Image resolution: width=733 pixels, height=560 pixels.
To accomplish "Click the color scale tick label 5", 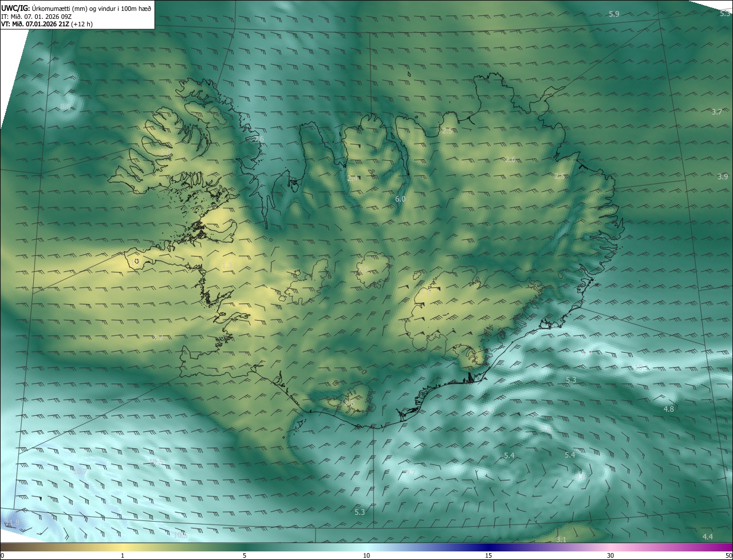I will pyautogui.click(x=245, y=555).
